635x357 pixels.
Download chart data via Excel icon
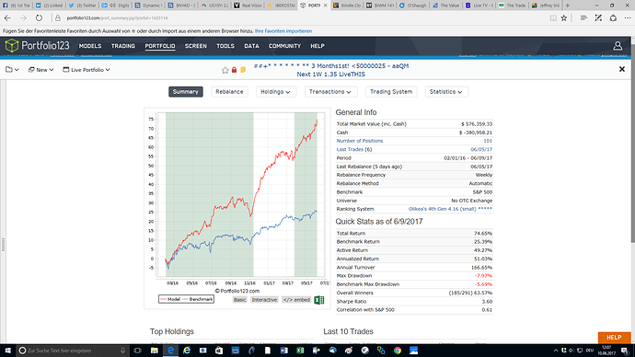pos(319,300)
